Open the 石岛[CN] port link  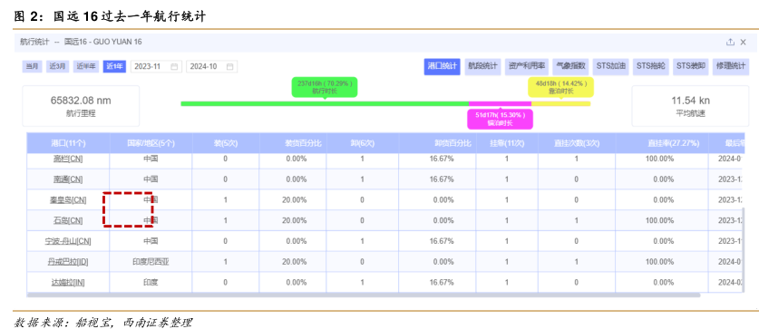point(68,220)
